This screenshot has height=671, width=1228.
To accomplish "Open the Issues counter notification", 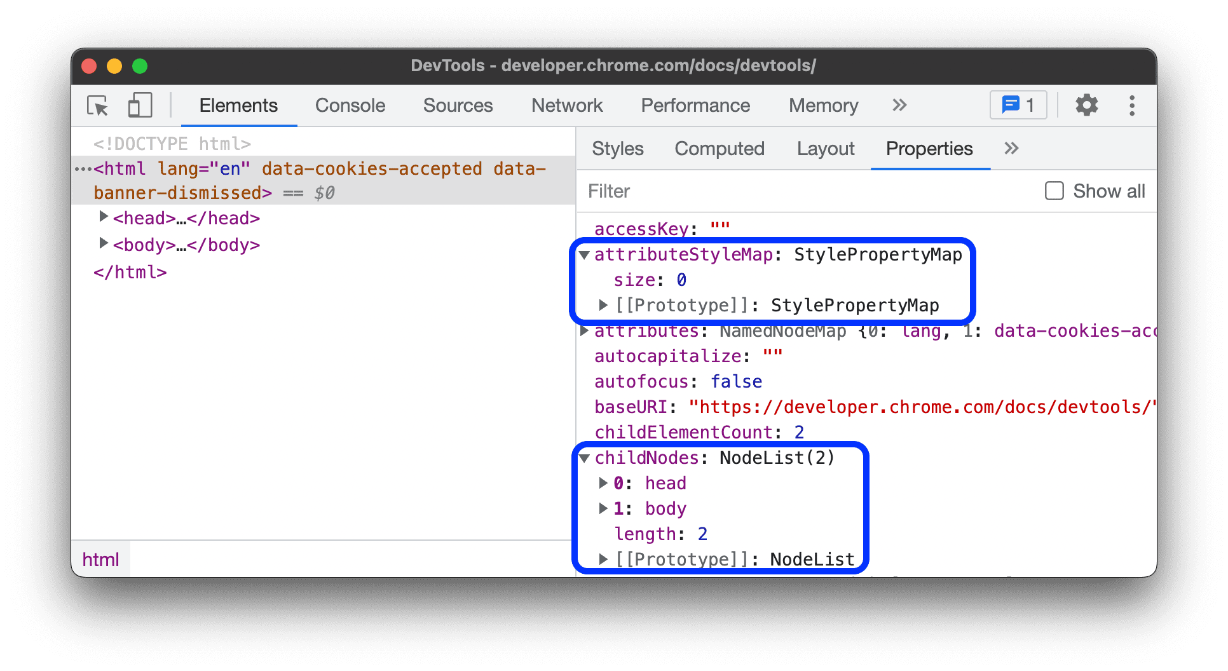I will click(x=1017, y=105).
